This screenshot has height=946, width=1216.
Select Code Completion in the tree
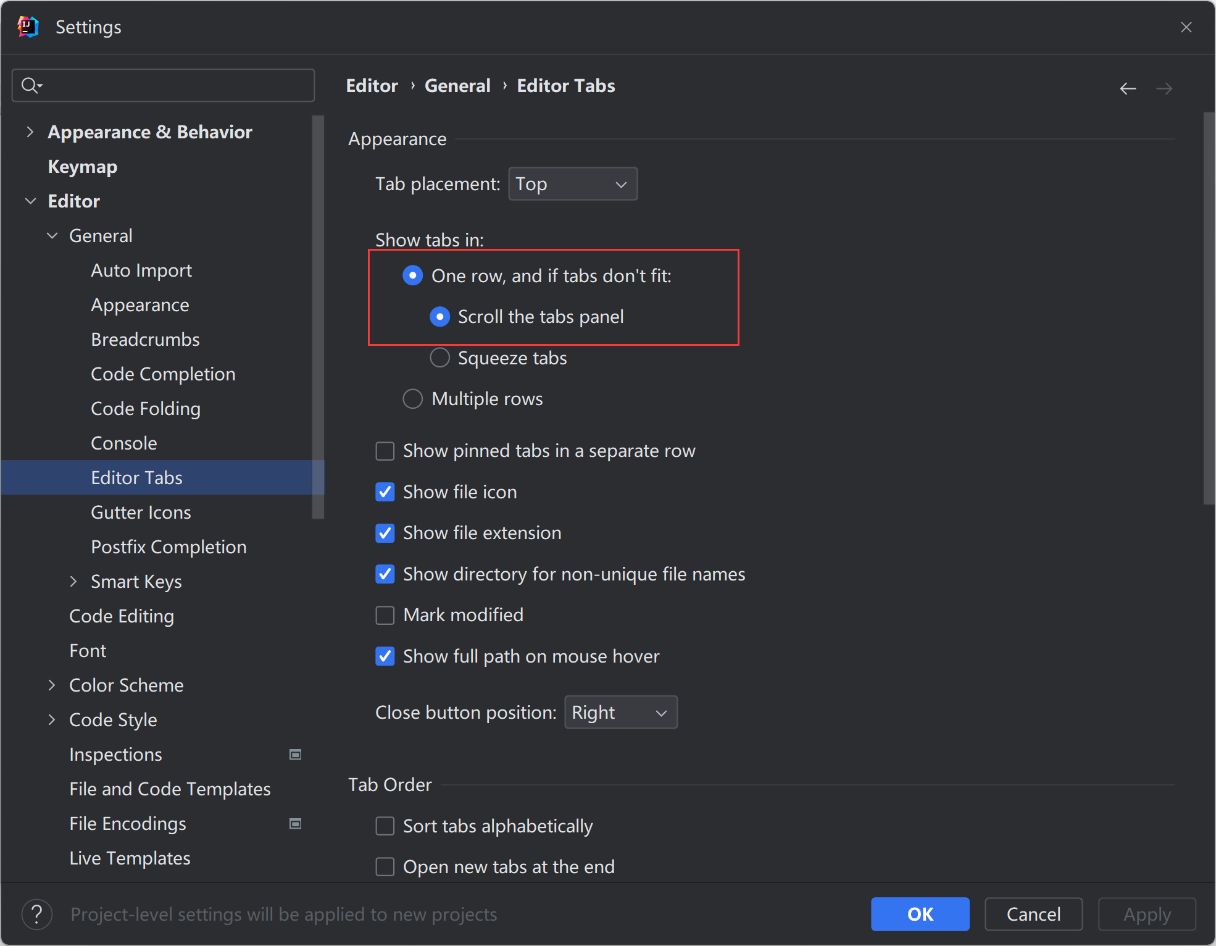(163, 374)
